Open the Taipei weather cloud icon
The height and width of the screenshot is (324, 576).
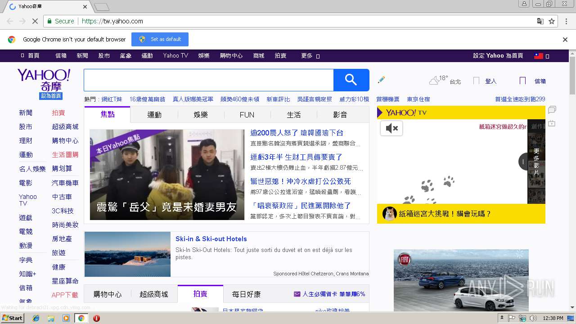(x=434, y=81)
